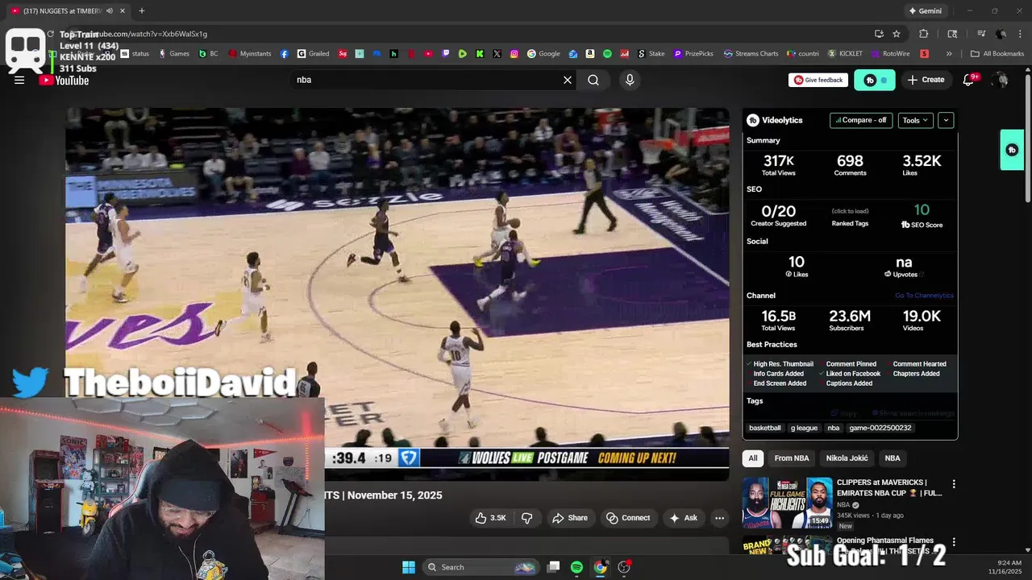1032x580 pixels.
Task: Show more bookmarks with the chevron
Action: coord(949,54)
